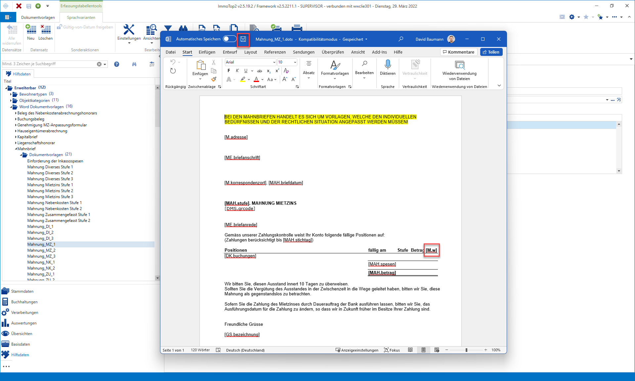Expand the Bewohnertypen tree node
This screenshot has height=381, width=635.
(x=11, y=94)
